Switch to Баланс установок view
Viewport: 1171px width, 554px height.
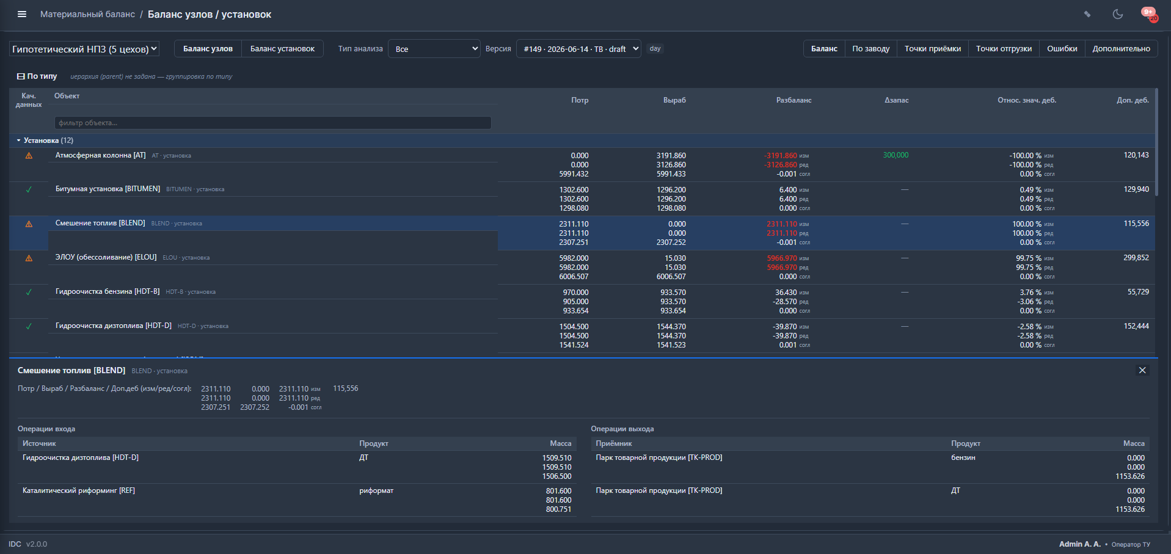pyautogui.click(x=282, y=49)
